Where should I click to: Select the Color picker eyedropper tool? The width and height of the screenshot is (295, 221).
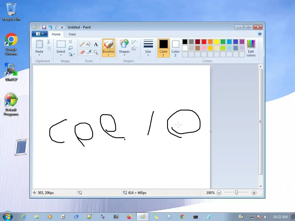tap(89, 52)
